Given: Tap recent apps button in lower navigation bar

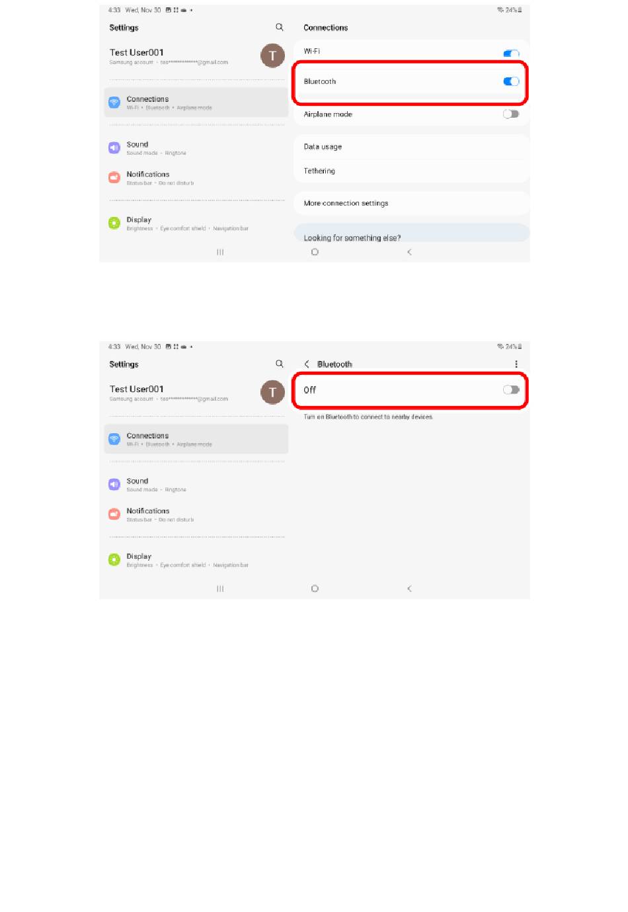Looking at the screenshot, I should 220,589.
